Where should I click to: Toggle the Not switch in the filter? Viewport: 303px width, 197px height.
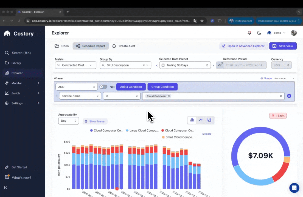point(103,87)
